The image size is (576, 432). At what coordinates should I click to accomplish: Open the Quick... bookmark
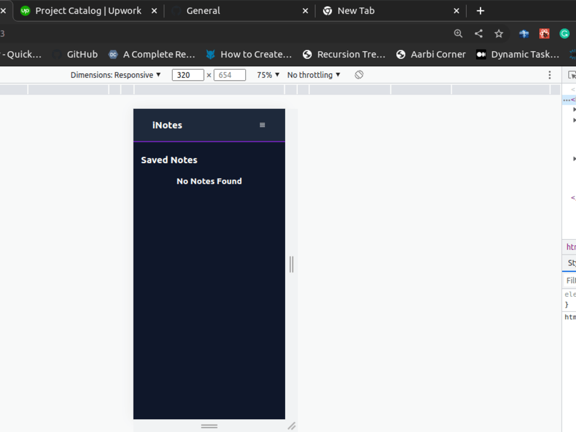pos(21,54)
